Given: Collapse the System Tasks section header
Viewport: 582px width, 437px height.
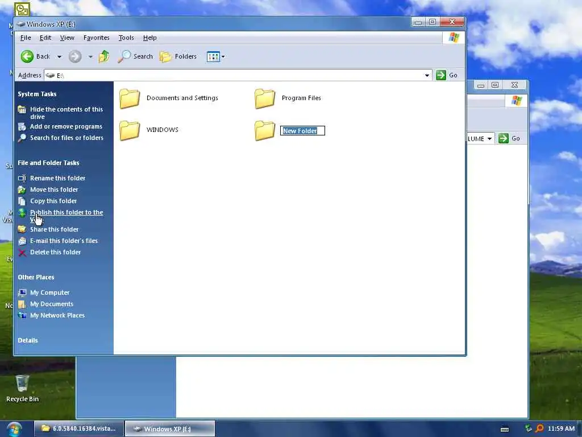Looking at the screenshot, I should click(x=37, y=94).
